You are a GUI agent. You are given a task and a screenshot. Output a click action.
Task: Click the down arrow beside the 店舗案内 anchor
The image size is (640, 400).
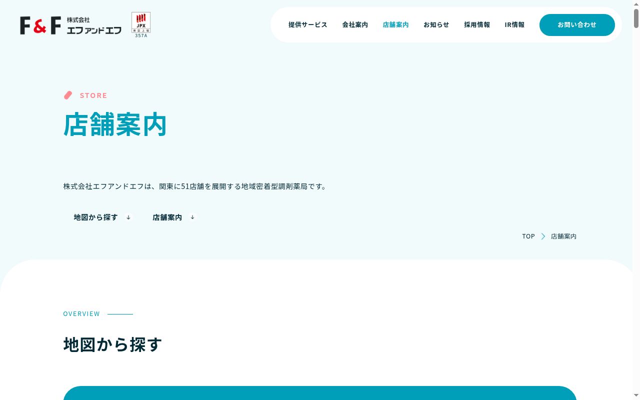pos(192,217)
